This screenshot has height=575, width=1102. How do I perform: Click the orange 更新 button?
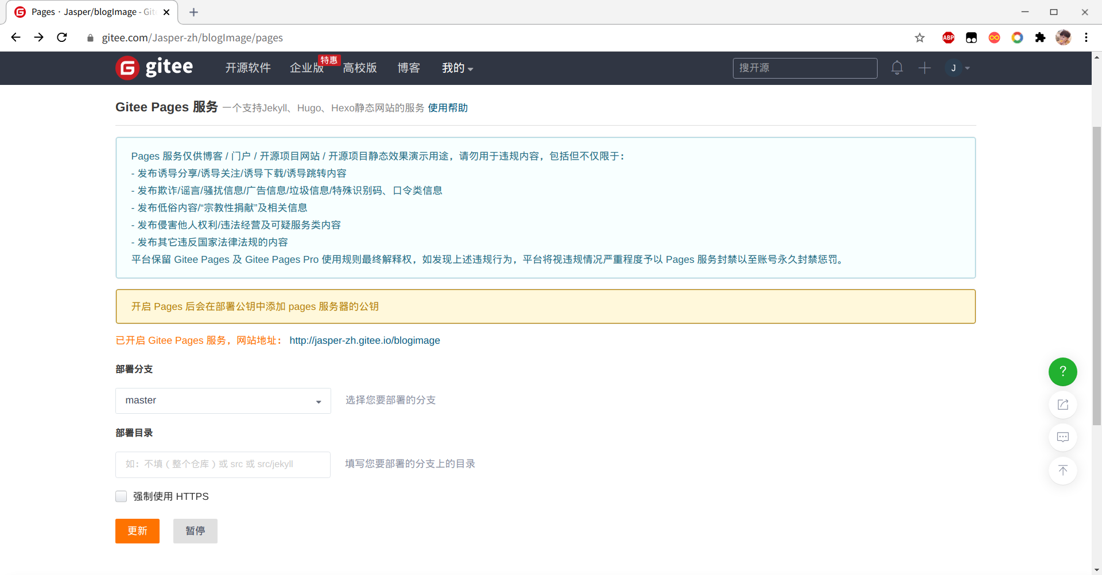(137, 531)
